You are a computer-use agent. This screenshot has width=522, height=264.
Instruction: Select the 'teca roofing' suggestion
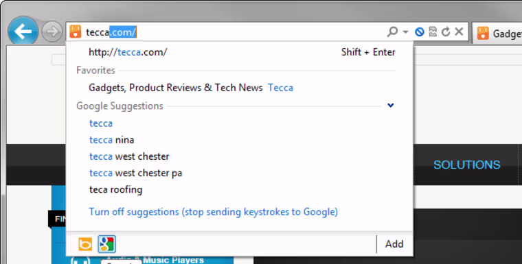coord(115,190)
